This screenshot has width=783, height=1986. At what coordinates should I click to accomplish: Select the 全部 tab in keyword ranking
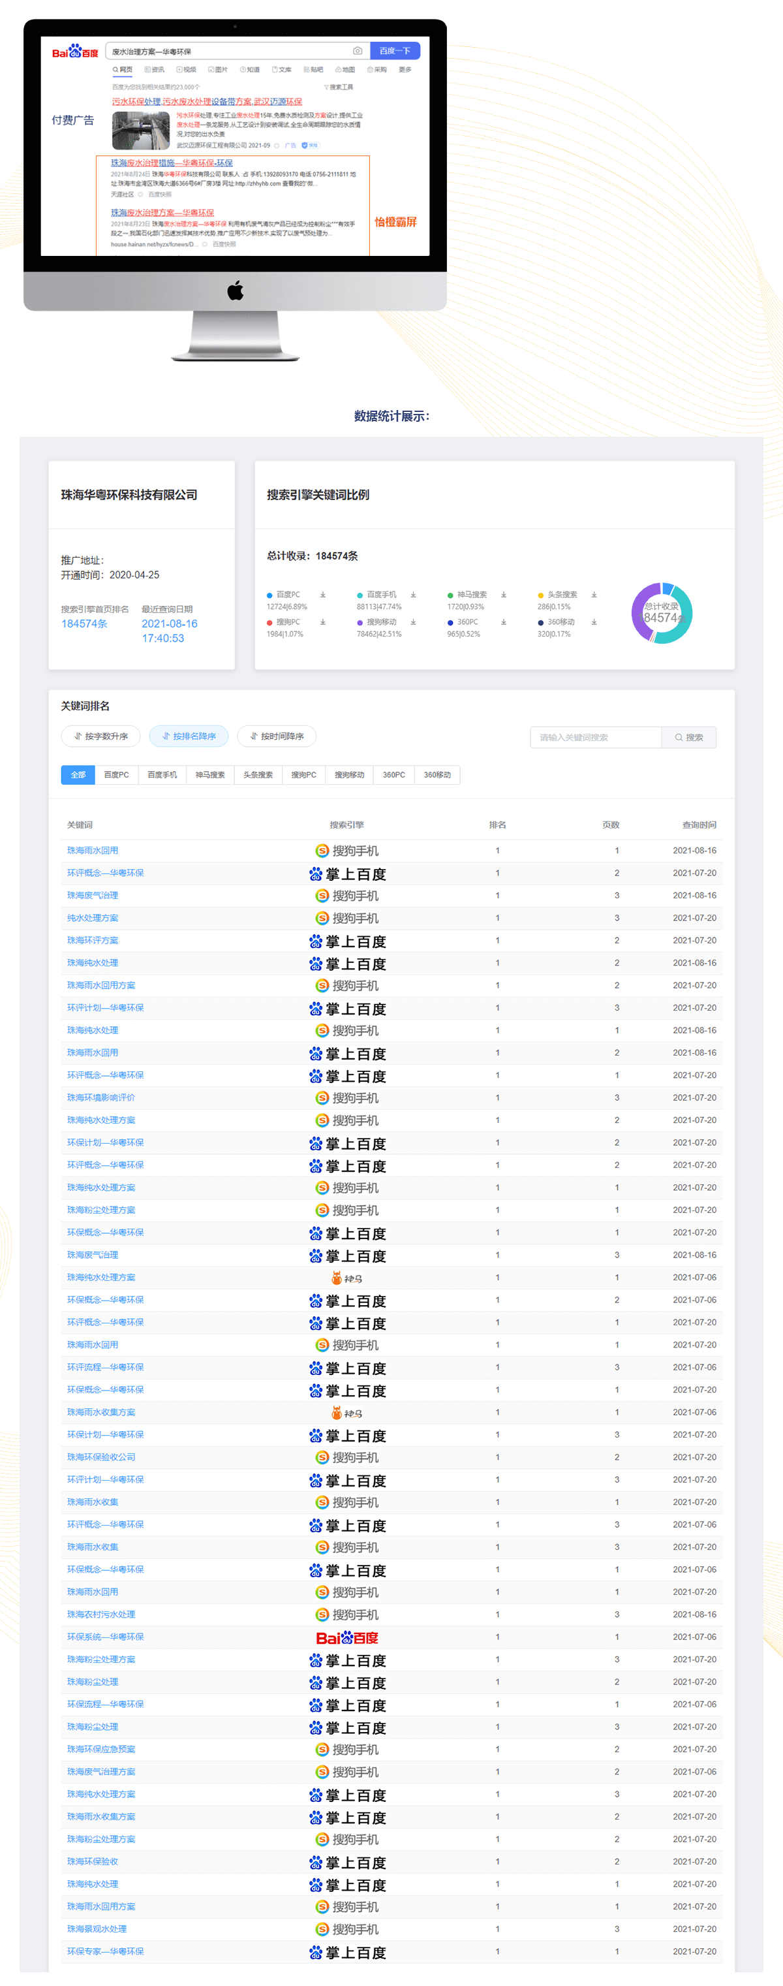(78, 775)
